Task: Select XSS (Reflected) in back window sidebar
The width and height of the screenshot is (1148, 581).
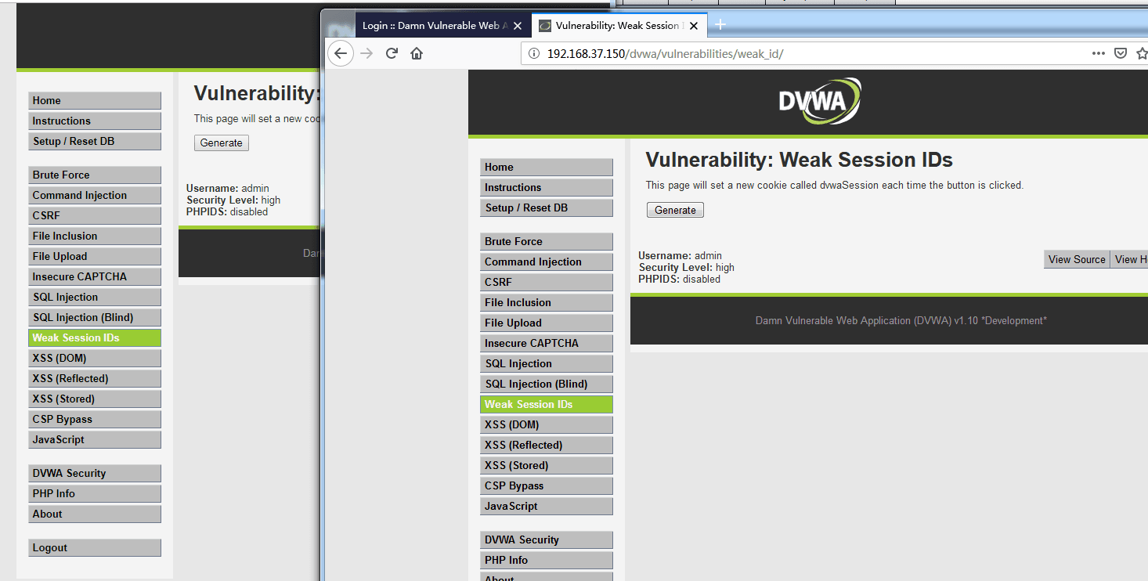Action: tap(95, 378)
